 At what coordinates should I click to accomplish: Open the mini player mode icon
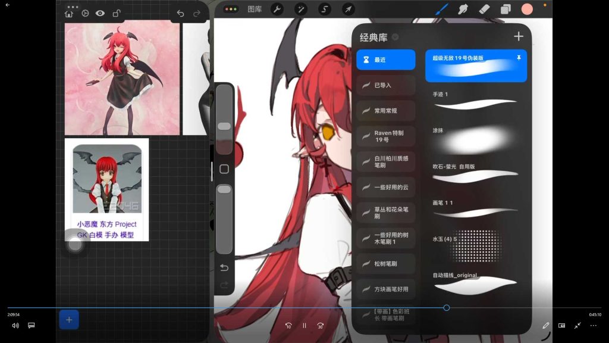[x=561, y=326]
